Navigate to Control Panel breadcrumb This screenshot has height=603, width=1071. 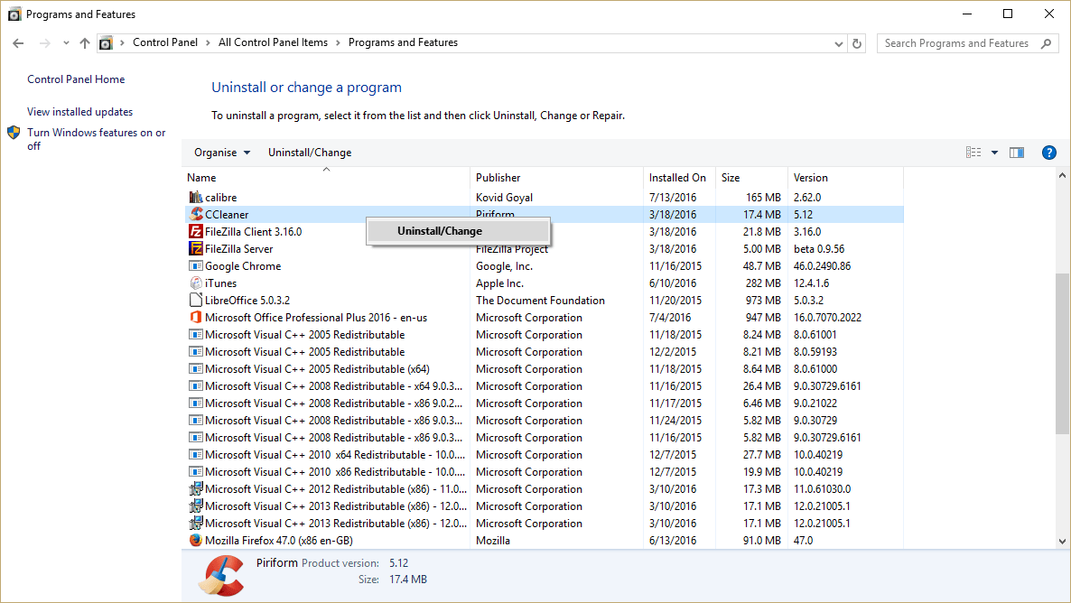click(x=165, y=42)
